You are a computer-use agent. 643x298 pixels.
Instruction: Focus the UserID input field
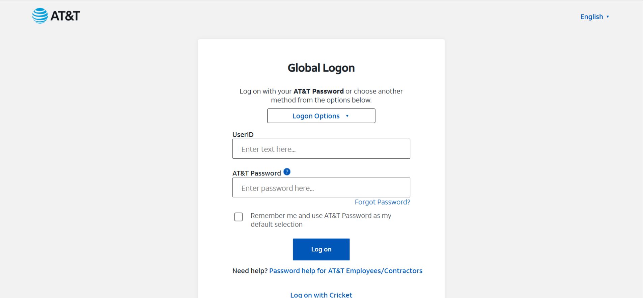321,148
